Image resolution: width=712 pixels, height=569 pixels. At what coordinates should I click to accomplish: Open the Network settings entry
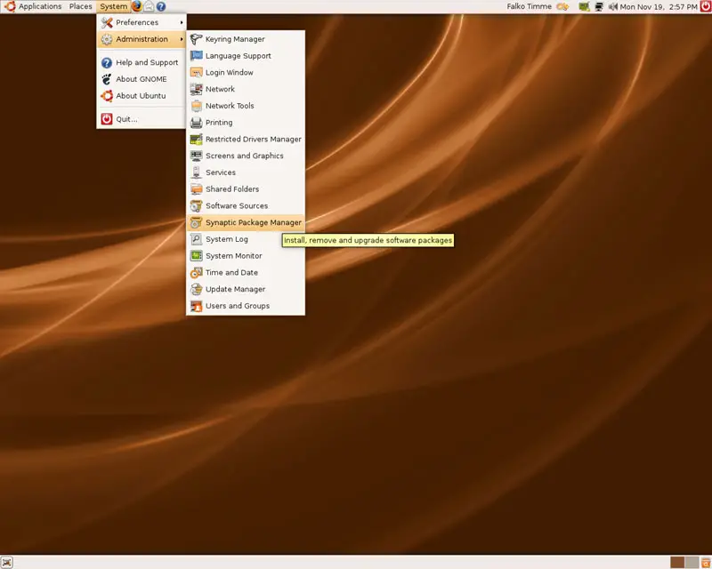click(246, 90)
